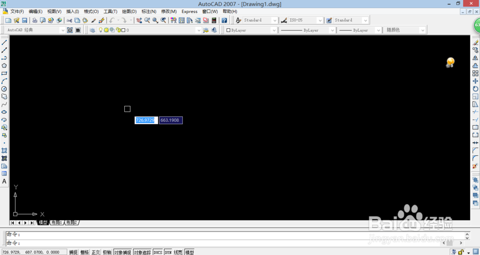
Task: Open the table style Standard dropdown
Action: (365, 20)
